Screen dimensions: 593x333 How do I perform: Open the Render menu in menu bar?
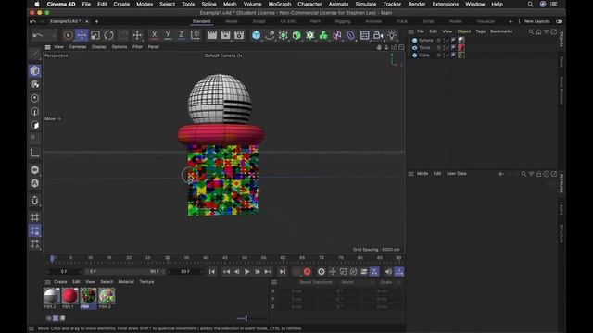417,4
